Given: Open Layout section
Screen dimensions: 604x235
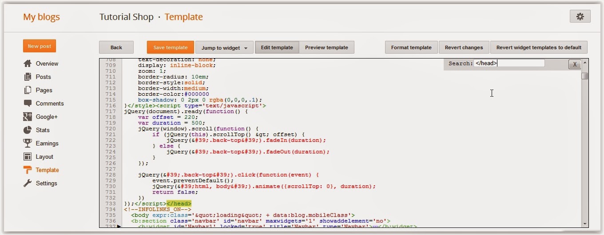Looking at the screenshot, I should pyautogui.click(x=44, y=157).
